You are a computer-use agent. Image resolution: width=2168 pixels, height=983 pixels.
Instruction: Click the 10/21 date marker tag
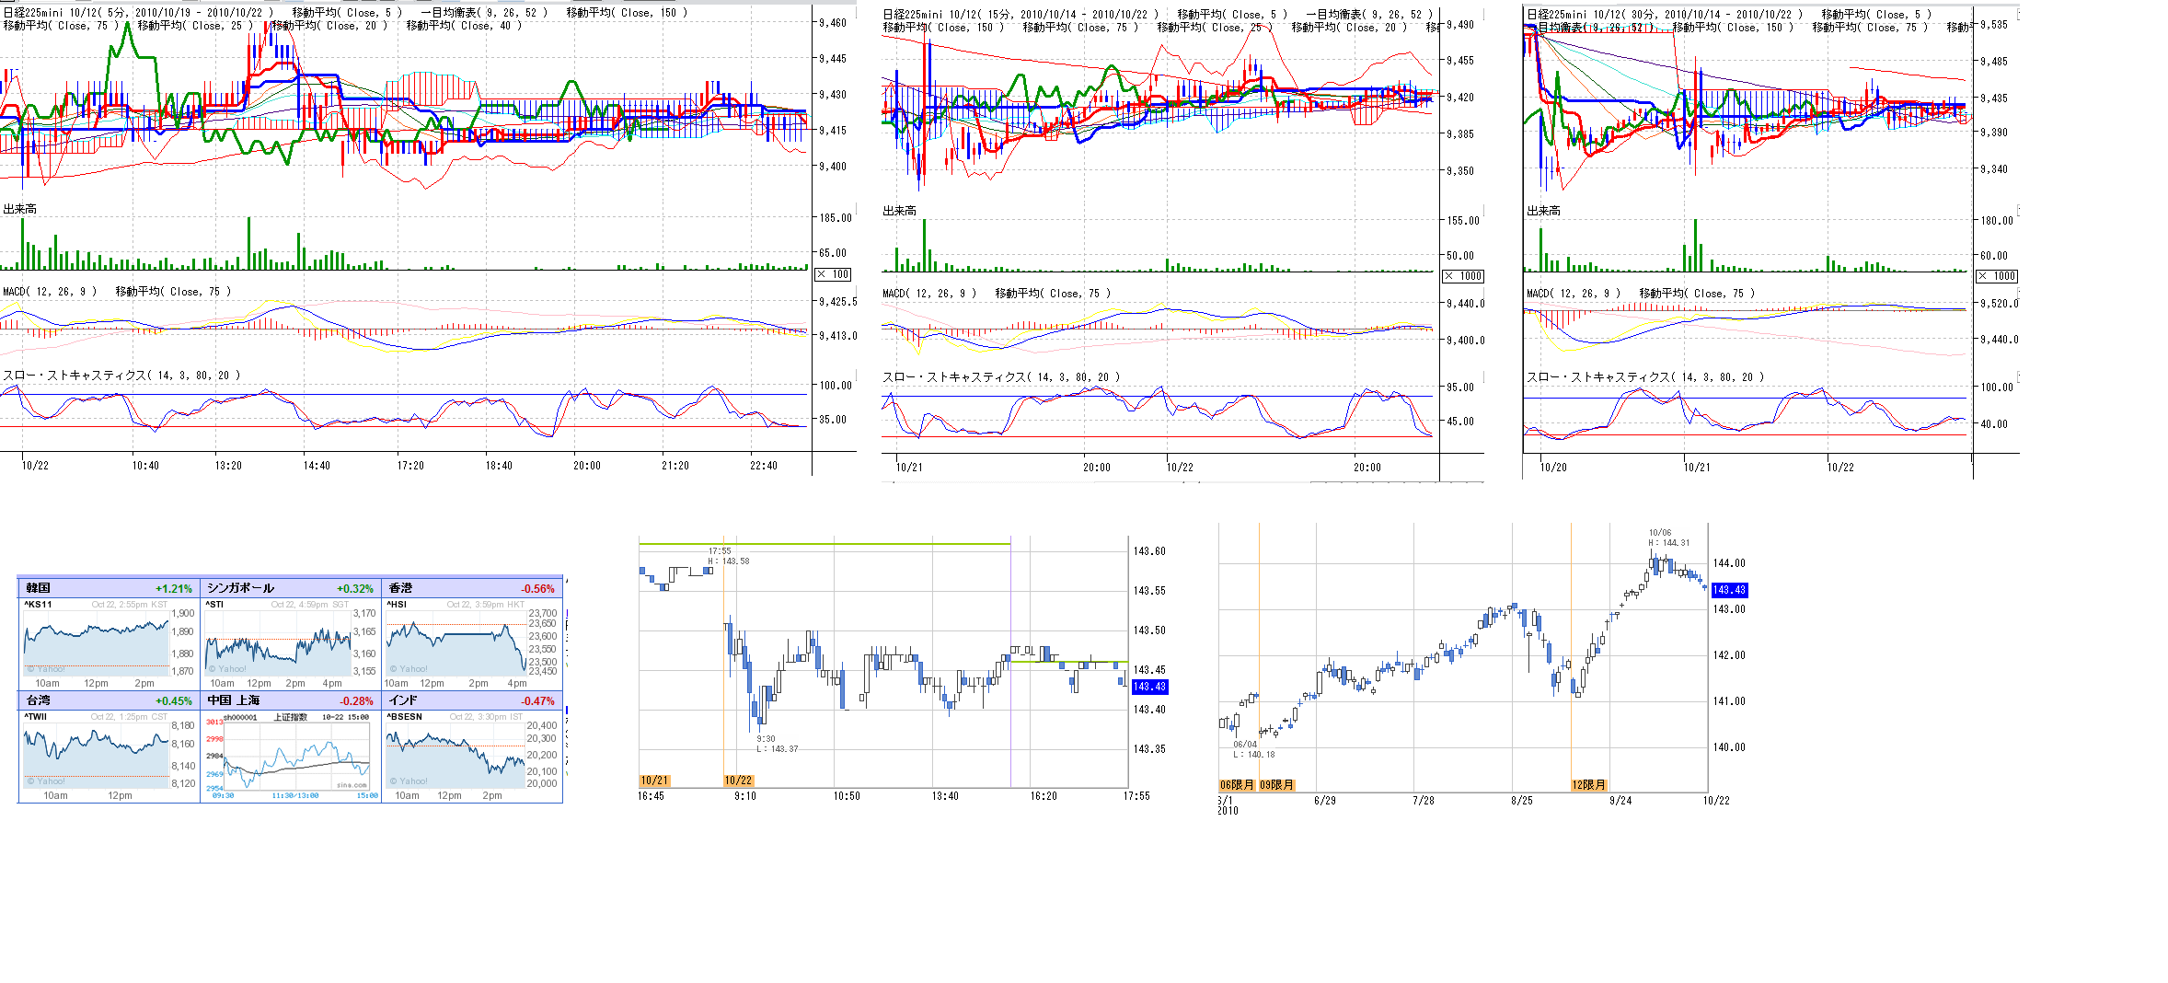654,781
